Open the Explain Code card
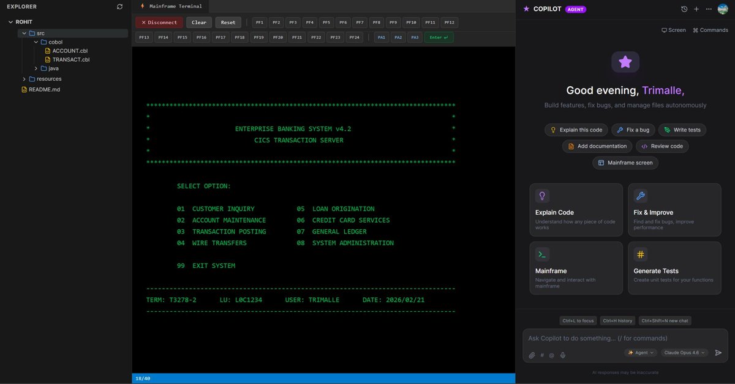Viewport: 735px width, 384px height. [x=576, y=210]
